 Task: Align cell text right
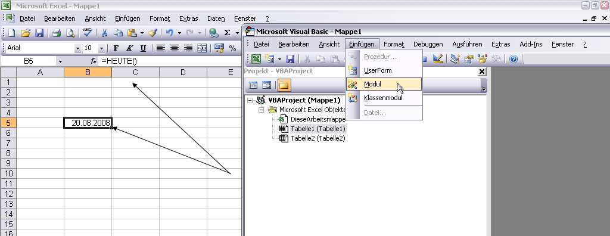pyautogui.click(x=188, y=48)
